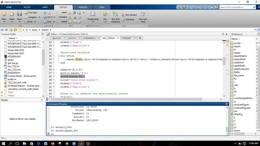Select aquan variable in Workspace
Viewport: 260px width, 146px height.
[x=237, y=46]
